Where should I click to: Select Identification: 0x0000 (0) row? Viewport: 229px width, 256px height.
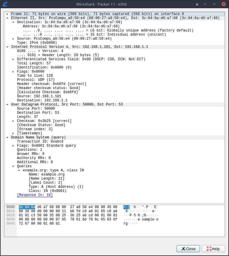[44, 67]
